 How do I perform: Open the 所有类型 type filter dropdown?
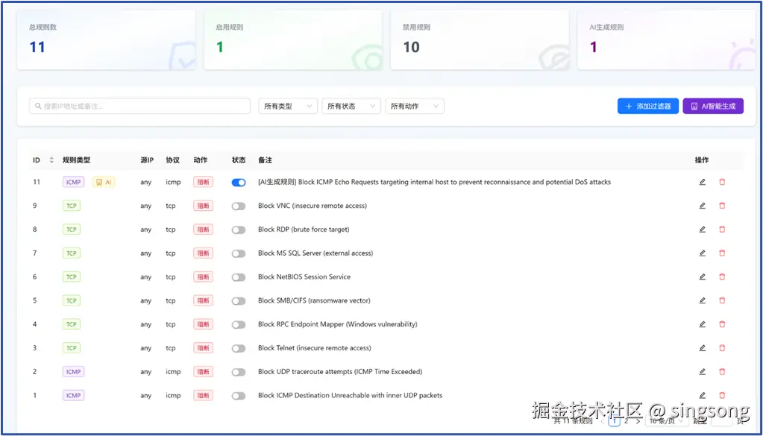pos(288,106)
